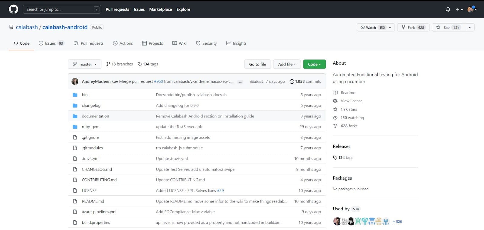Switch to the Issues tab

[51, 43]
